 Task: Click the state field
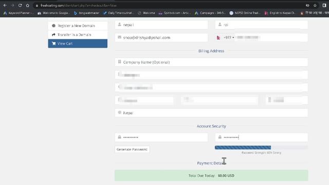click(x=220, y=100)
